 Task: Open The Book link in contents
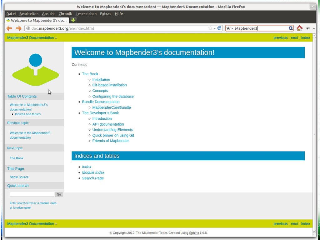click(x=90, y=74)
